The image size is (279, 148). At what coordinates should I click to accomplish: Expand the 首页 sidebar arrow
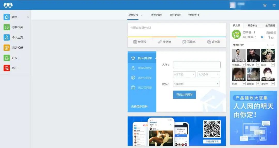(28, 17)
